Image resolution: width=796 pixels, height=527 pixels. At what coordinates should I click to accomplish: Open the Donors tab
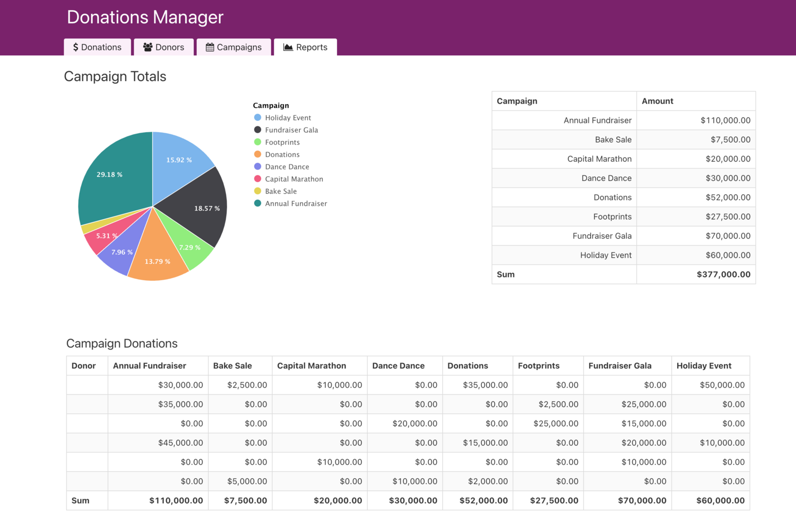(163, 47)
